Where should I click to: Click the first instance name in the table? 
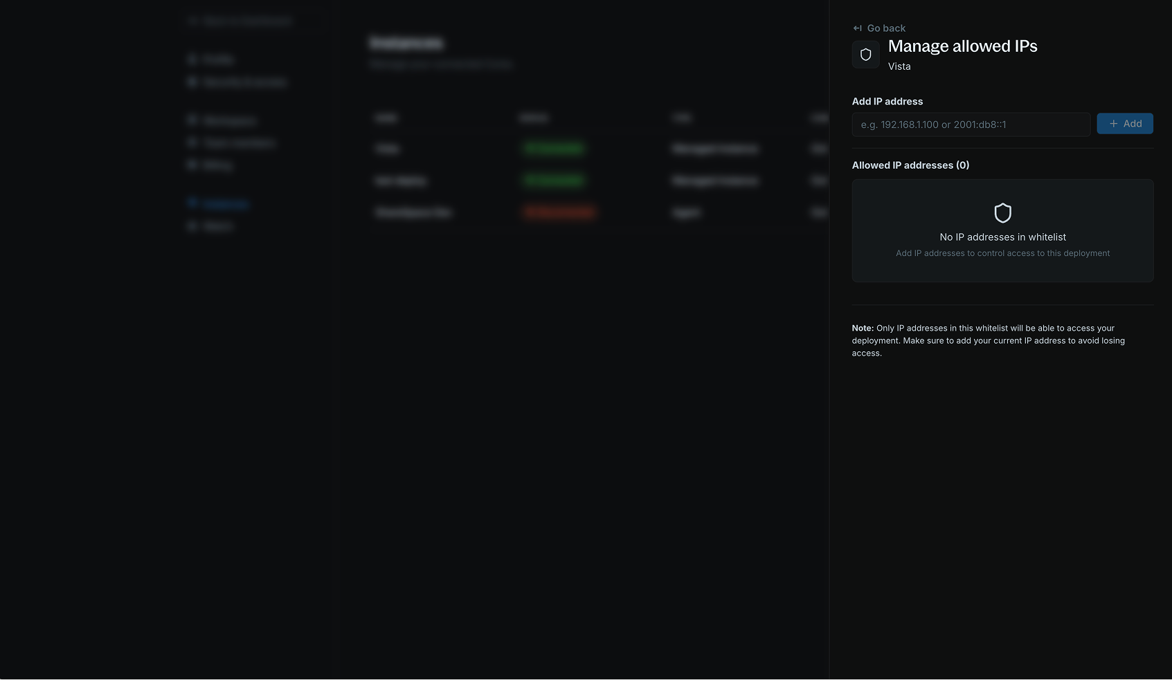pyautogui.click(x=388, y=148)
